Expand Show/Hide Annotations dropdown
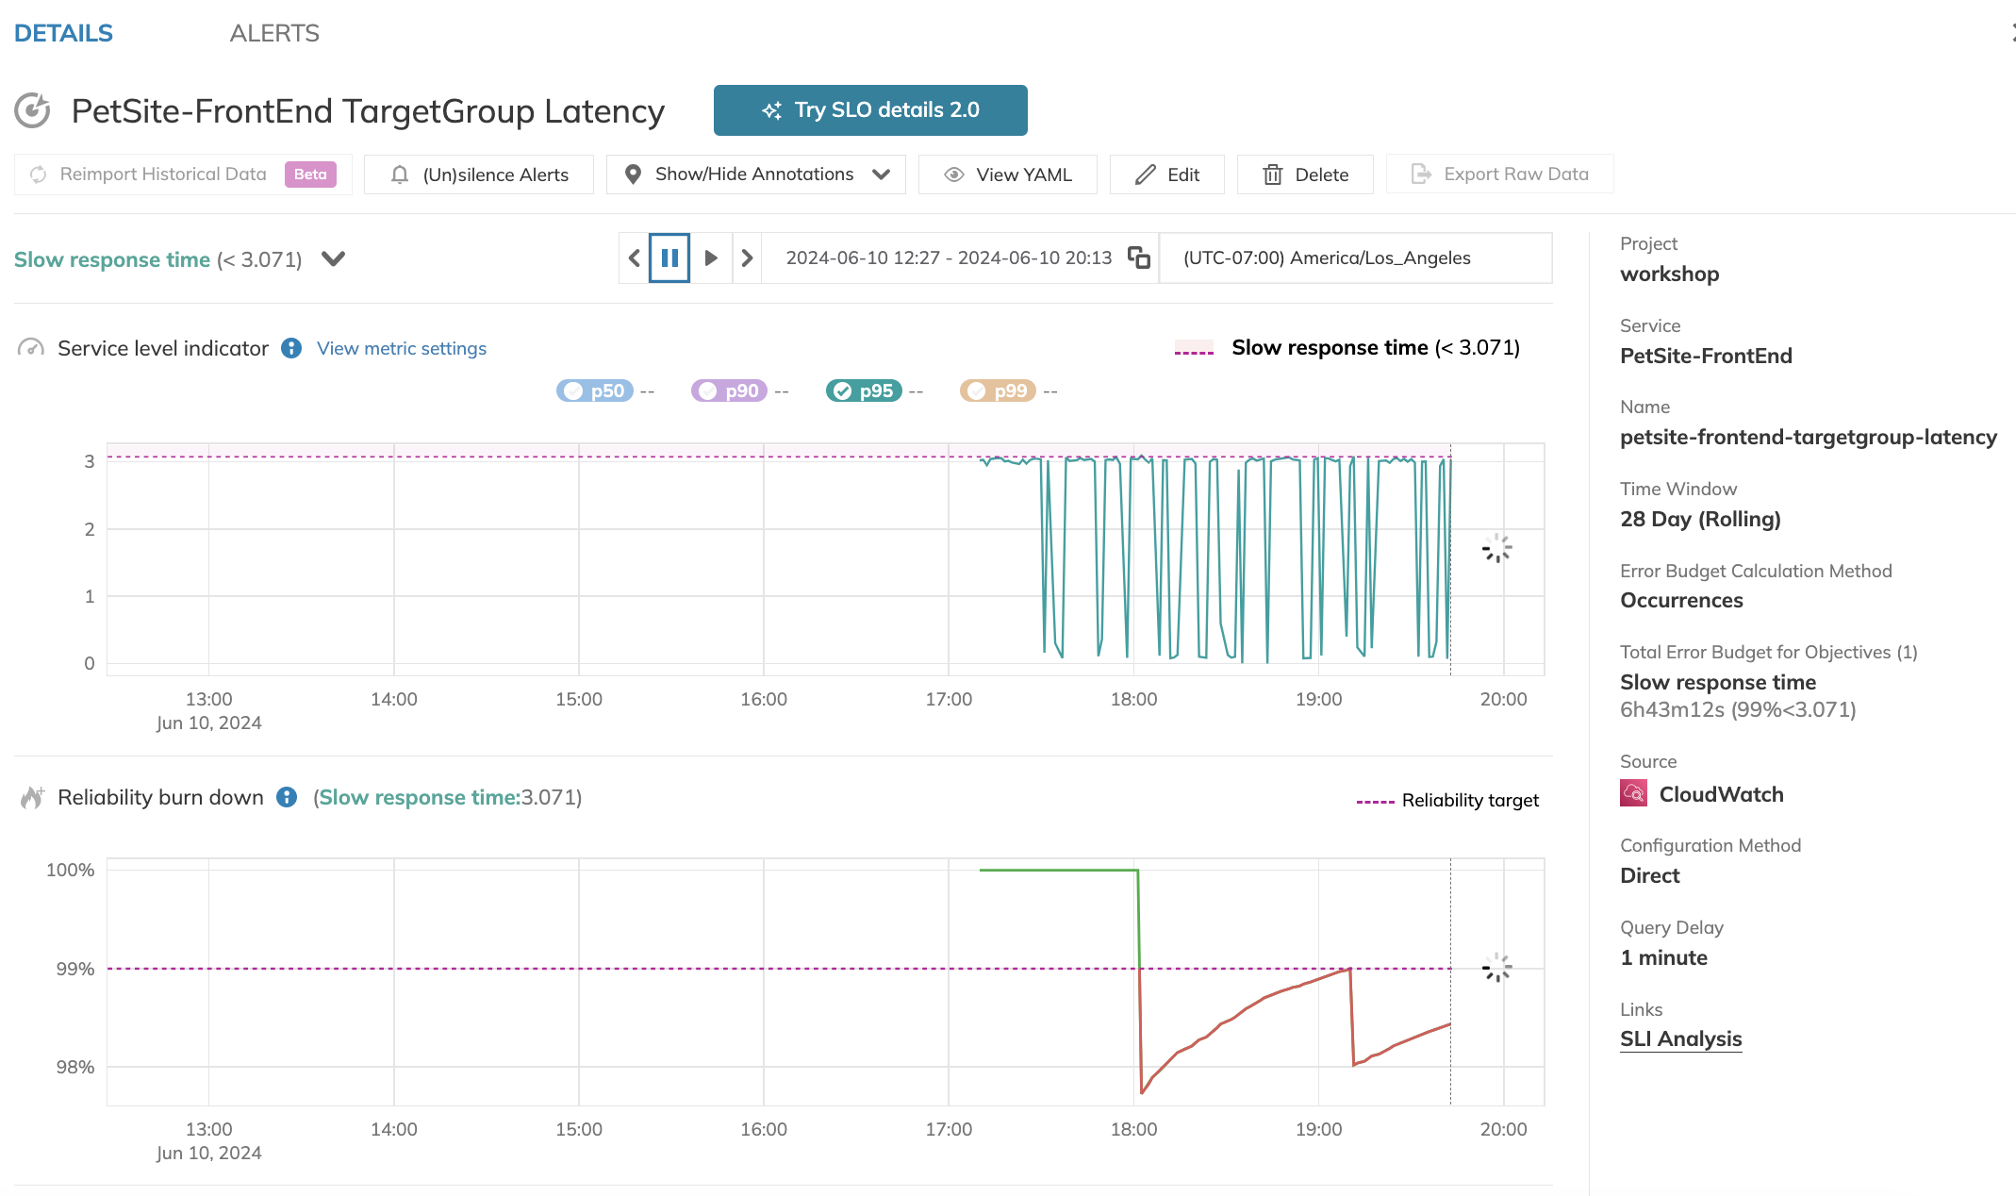Viewport: 2016px width, 1196px height. pos(756,174)
